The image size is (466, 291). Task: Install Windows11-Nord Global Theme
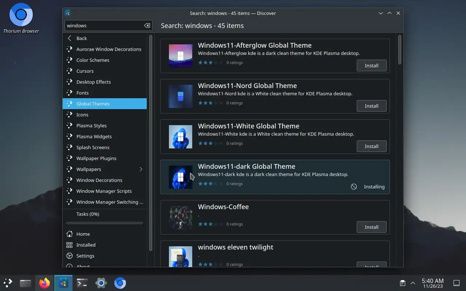pos(371,106)
